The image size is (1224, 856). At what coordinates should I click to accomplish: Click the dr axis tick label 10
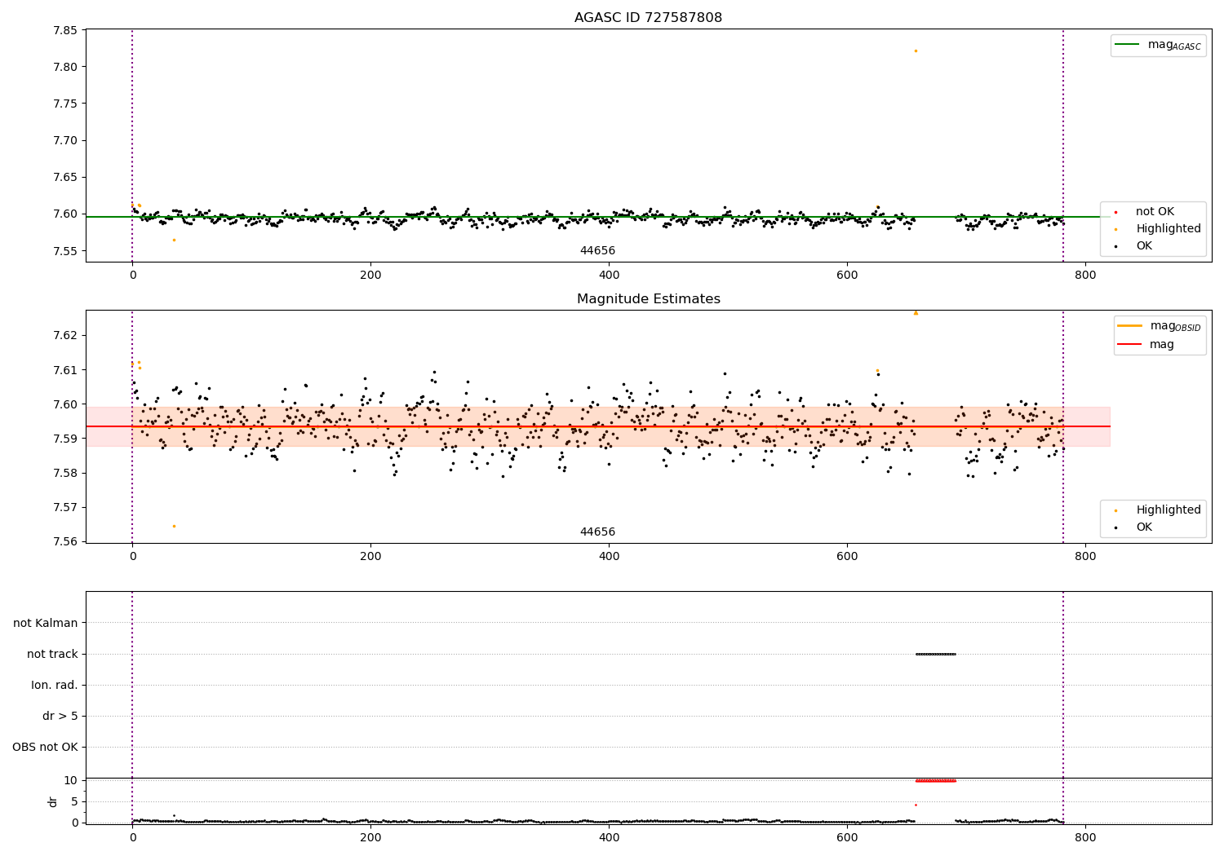pos(71,780)
